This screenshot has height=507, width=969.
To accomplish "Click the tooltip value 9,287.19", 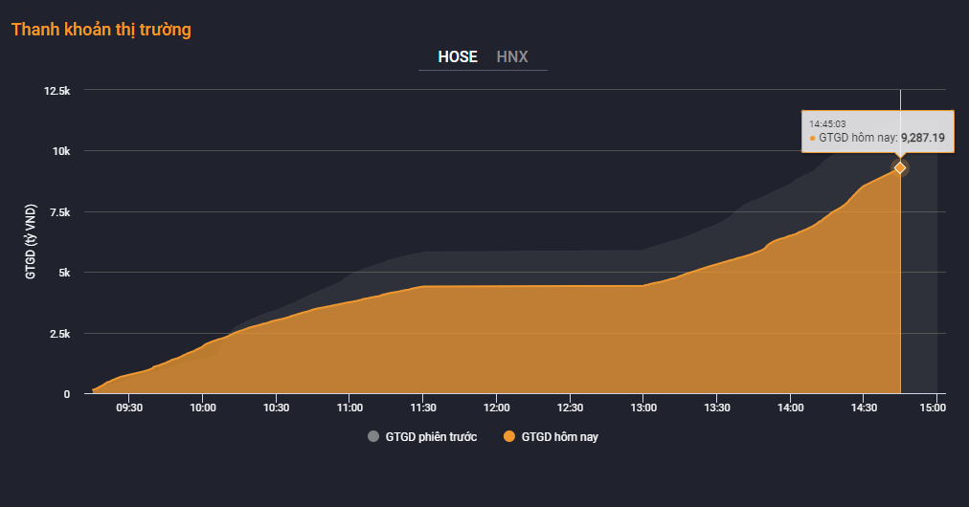I will coord(923,138).
